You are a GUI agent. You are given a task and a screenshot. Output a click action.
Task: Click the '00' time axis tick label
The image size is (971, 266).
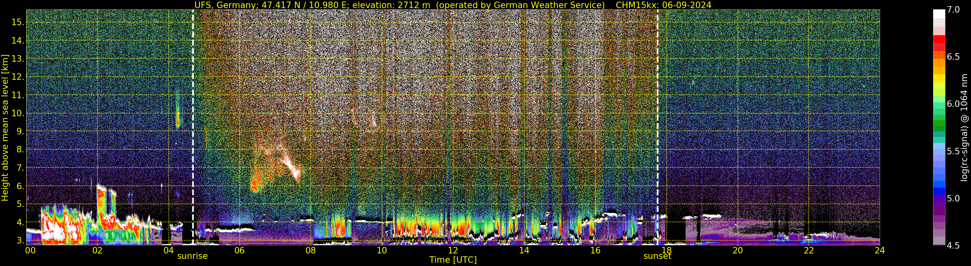click(x=30, y=251)
